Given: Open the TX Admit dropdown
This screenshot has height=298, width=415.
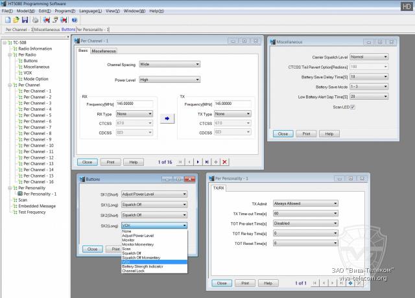Looking at the screenshot, I should coord(305,203).
